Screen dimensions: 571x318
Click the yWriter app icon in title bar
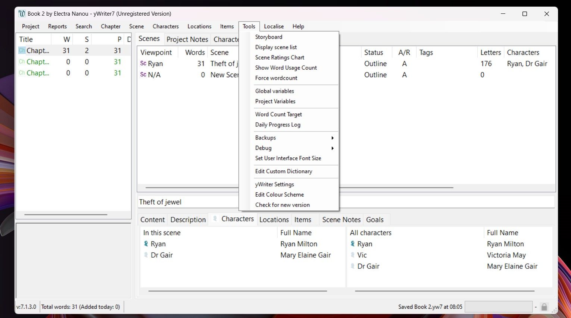click(x=22, y=14)
